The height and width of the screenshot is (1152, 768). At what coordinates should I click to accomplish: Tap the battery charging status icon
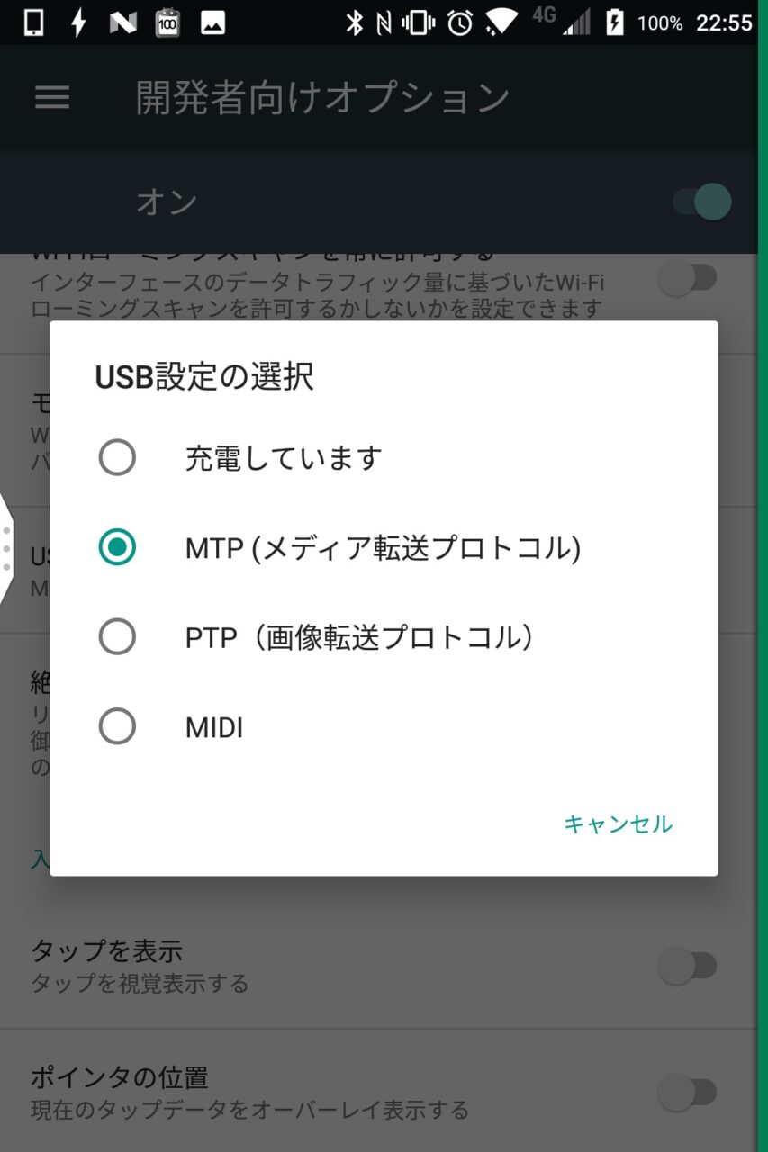pos(615,22)
